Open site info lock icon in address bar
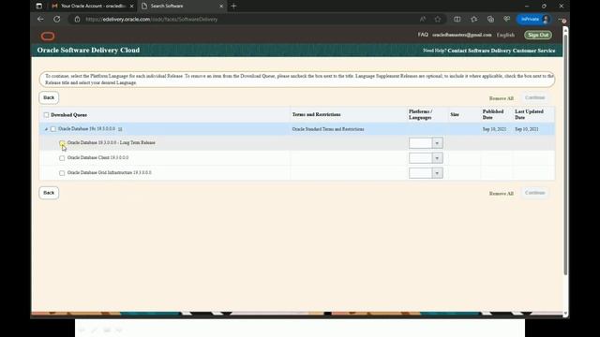This screenshot has height=337, width=600. click(x=77, y=19)
